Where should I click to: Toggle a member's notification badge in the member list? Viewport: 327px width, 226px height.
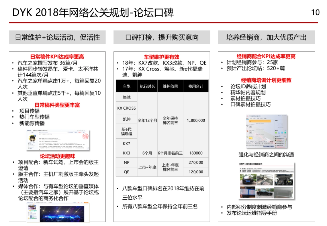coord(286,138)
